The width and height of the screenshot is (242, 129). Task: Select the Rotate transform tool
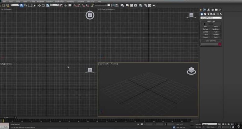(43, 5)
